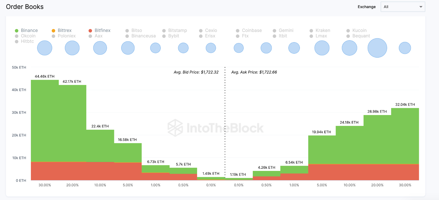Toggle the Bitfinex legend entry
This screenshot has width=439, height=200.
coord(100,30)
